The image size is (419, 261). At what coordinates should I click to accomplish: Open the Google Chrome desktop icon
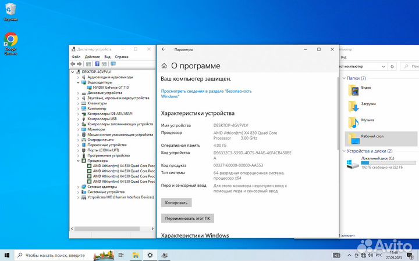click(10, 43)
